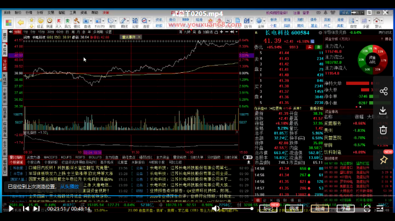Open the 系统 menu
The image size is (395, 221).
tap(7, 13)
